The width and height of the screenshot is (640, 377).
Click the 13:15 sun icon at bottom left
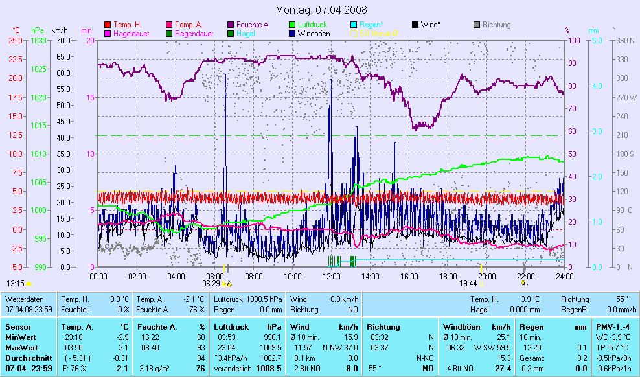(29, 284)
